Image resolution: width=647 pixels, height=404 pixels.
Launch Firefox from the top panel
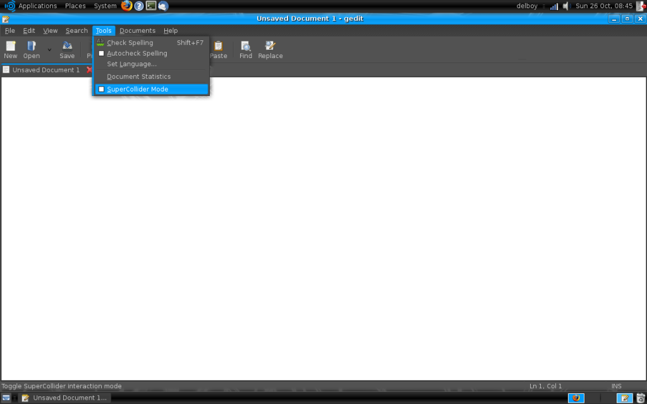126,6
